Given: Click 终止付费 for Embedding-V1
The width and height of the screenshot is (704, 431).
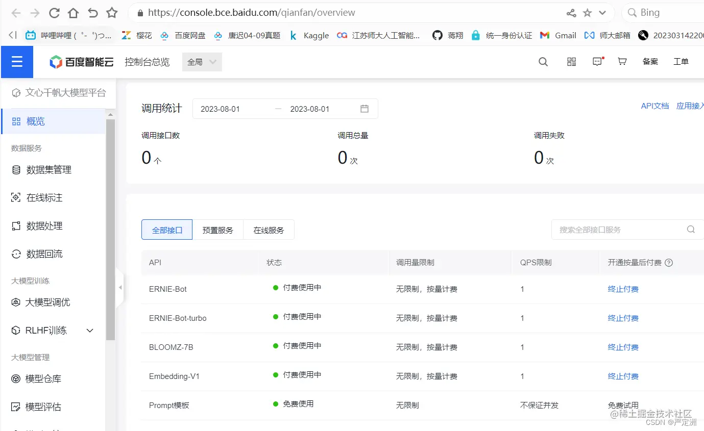Looking at the screenshot, I should click(x=623, y=376).
